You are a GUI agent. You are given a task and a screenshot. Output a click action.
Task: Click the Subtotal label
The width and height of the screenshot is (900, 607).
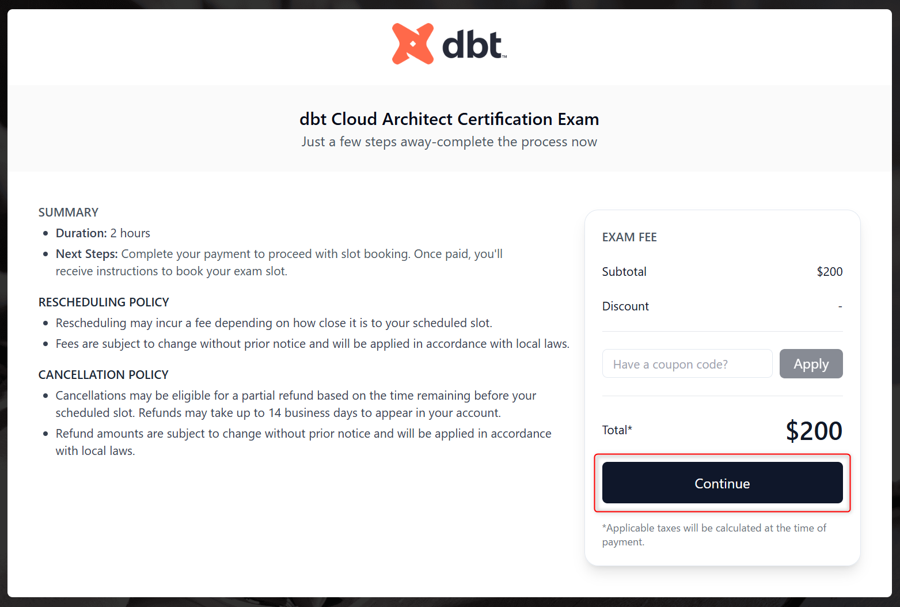pyautogui.click(x=624, y=271)
